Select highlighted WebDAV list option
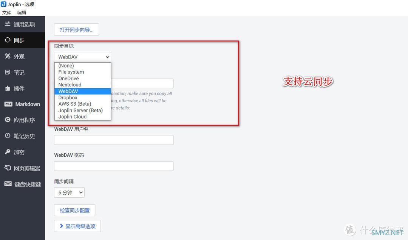 tap(83, 91)
